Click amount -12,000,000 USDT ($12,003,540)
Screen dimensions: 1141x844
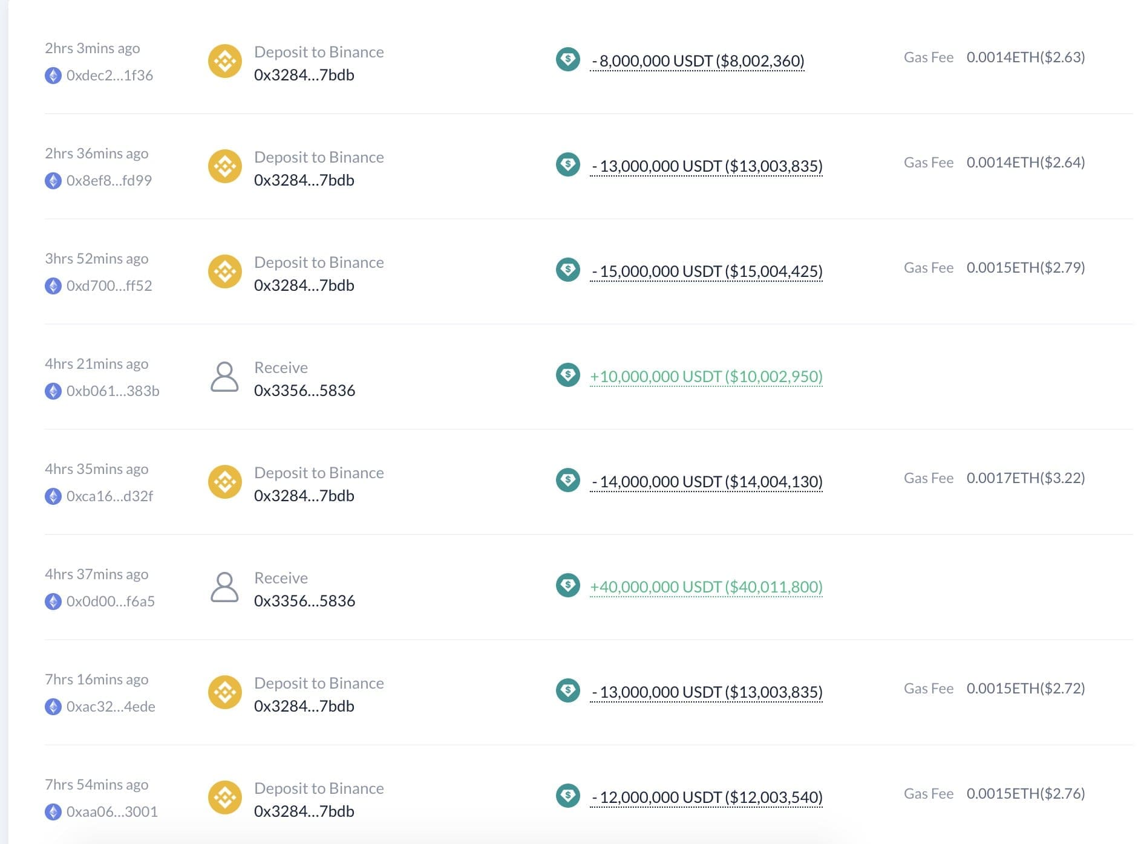click(707, 797)
